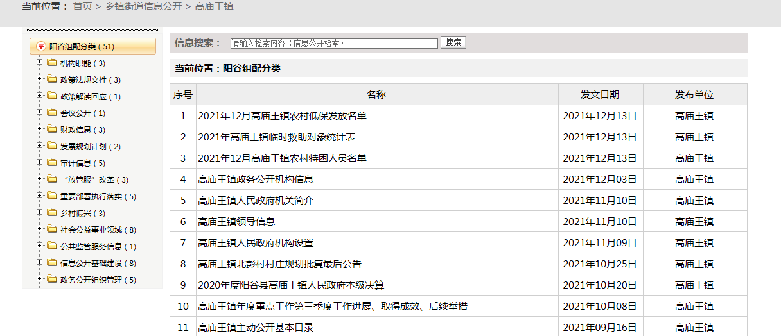Screen dimensions: 781x336
Task: Click folder icon next to 重要部署执行落实
Action: tap(51, 196)
